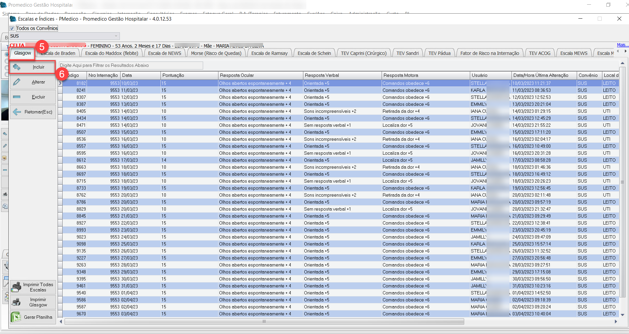Click the Excluir minus icon
This screenshot has height=334, width=629.
(17, 97)
